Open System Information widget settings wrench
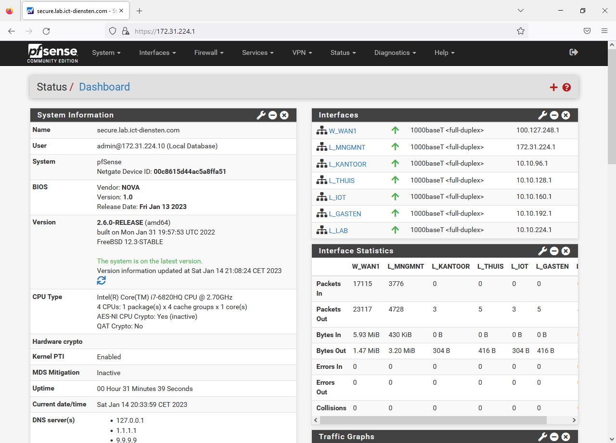This screenshot has width=616, height=443. coord(261,115)
